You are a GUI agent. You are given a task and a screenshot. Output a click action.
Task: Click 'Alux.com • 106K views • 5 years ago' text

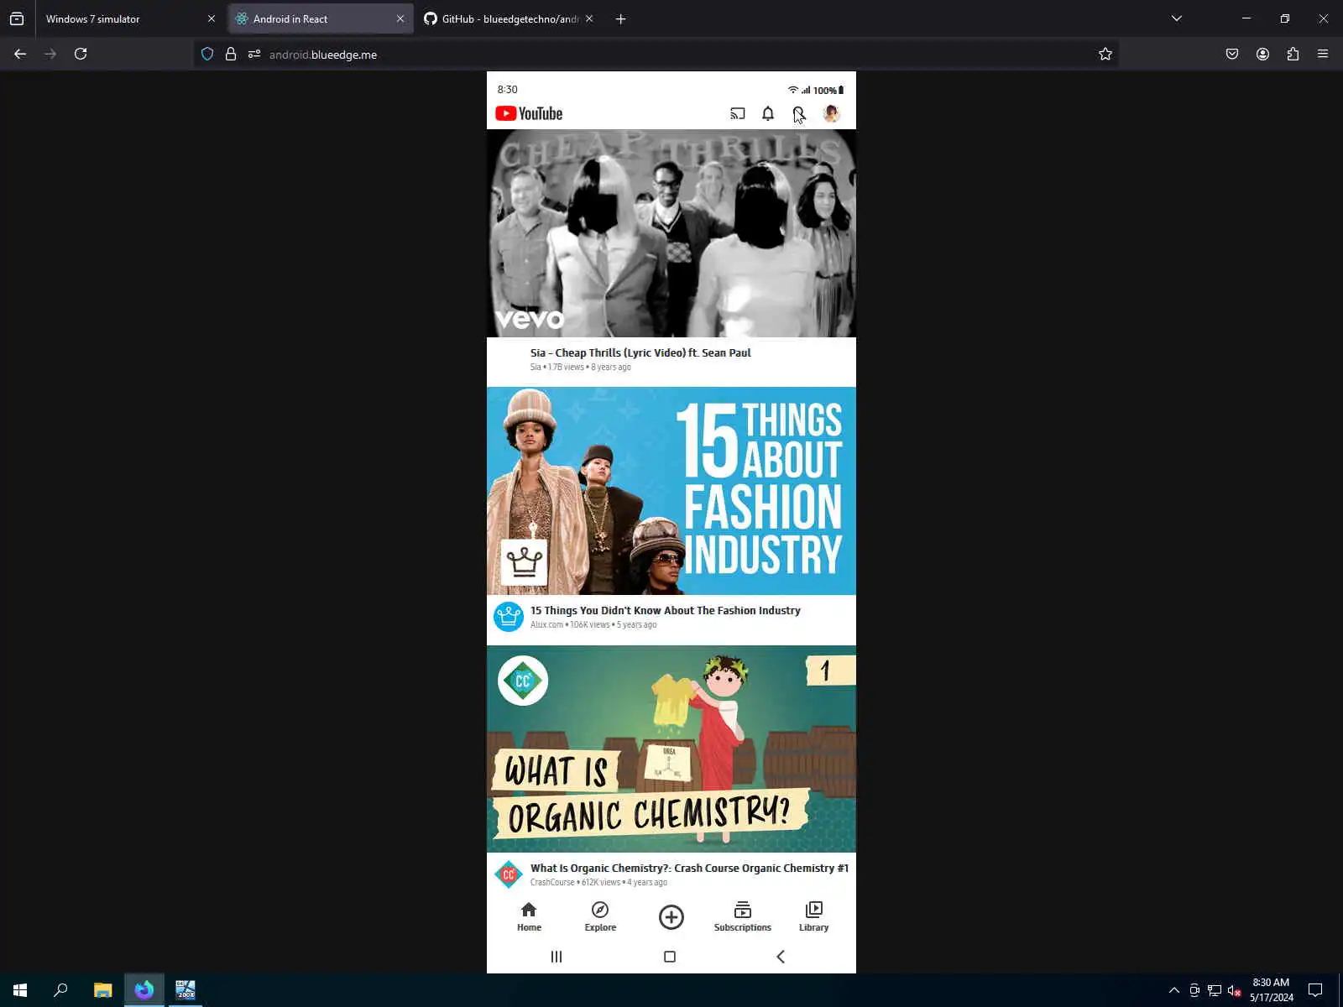click(x=593, y=624)
